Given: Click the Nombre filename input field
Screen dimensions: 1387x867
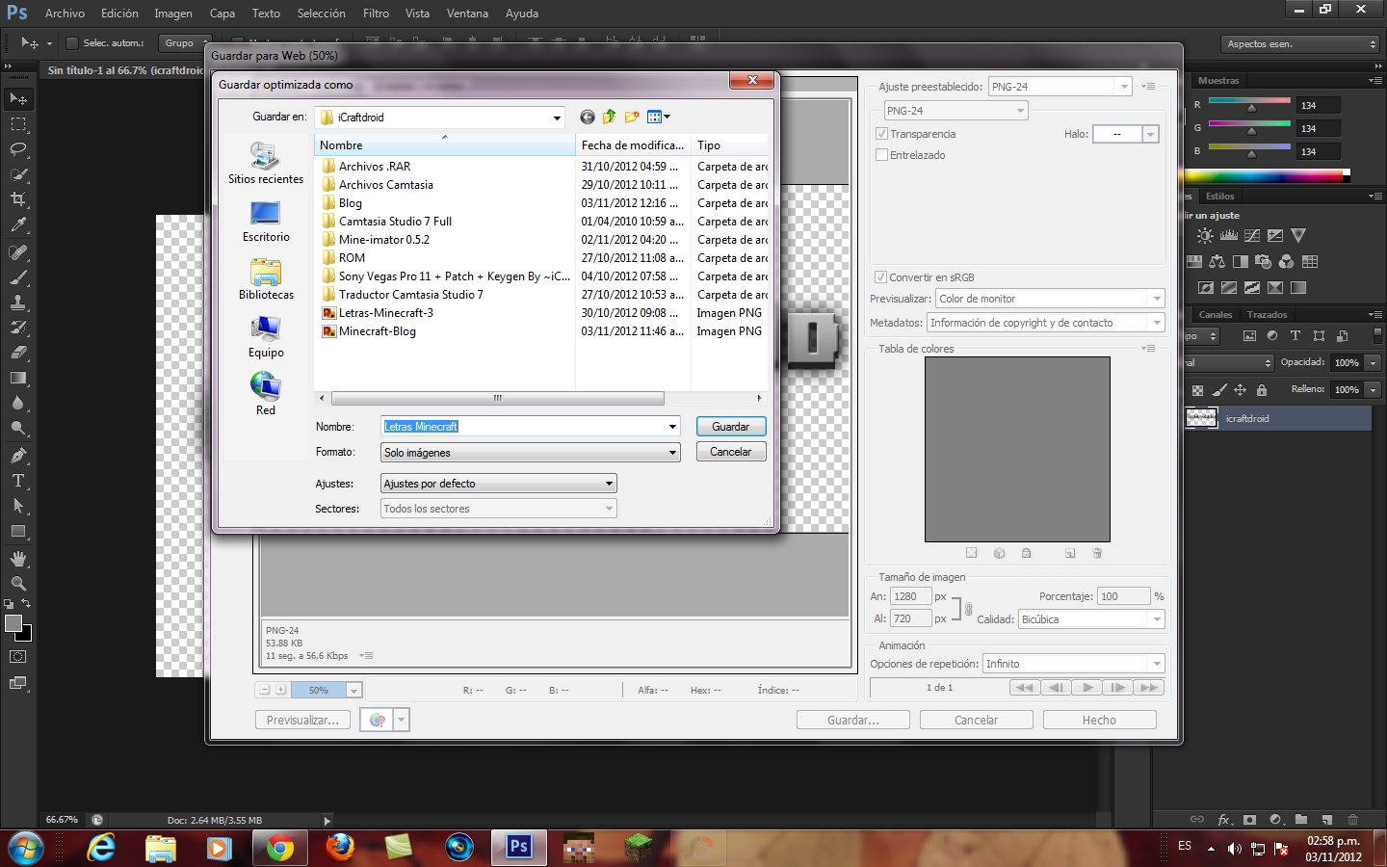Looking at the screenshot, I should click(531, 427).
